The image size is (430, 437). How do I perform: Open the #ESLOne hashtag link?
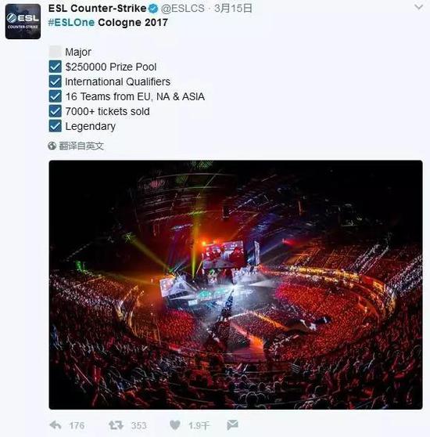pos(71,22)
